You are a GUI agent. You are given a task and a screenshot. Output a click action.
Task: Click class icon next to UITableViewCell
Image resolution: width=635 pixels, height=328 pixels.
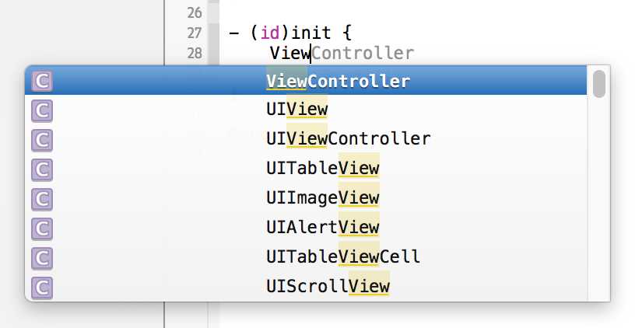click(x=42, y=259)
